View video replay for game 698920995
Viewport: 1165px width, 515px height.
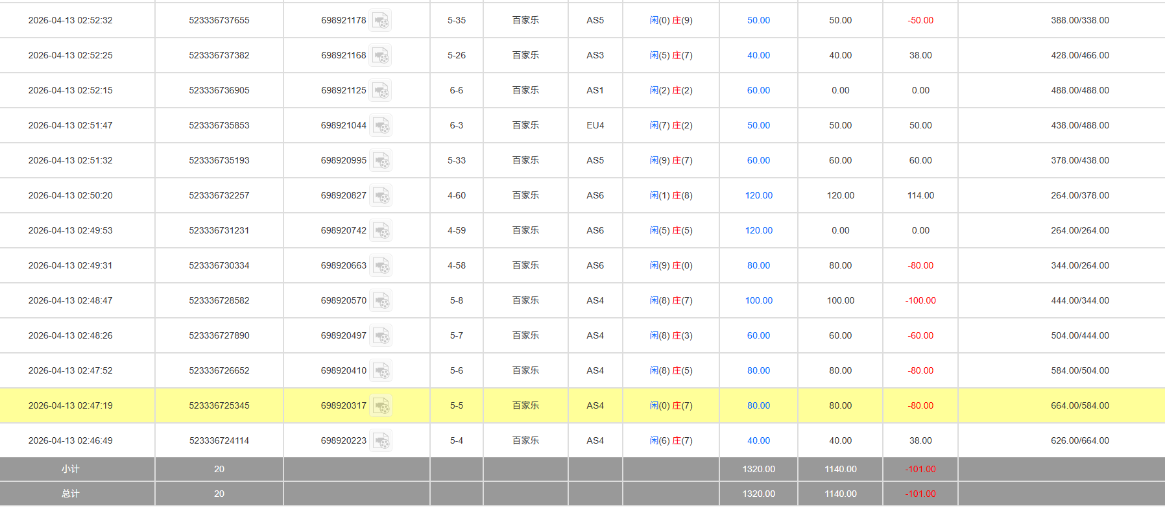[x=381, y=161]
